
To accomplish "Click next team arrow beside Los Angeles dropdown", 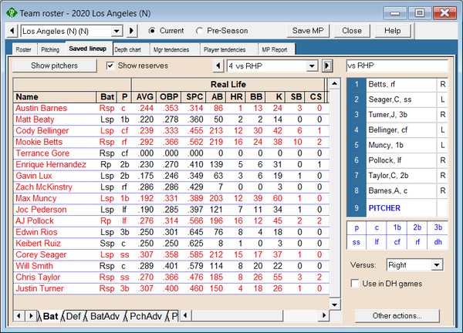I will tap(132, 31).
